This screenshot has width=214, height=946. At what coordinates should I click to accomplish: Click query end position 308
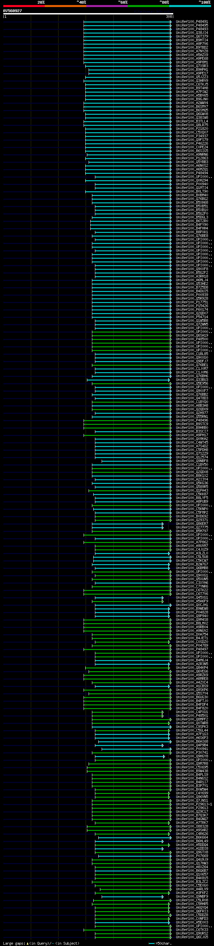[x=169, y=16]
